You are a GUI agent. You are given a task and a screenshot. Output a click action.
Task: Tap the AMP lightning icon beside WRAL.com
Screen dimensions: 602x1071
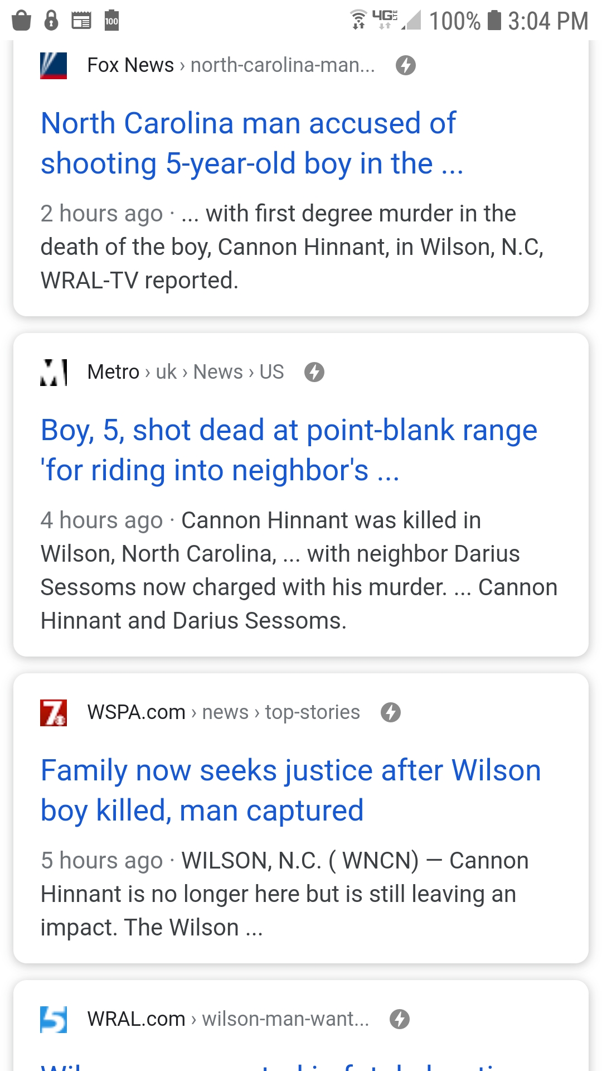click(400, 1019)
